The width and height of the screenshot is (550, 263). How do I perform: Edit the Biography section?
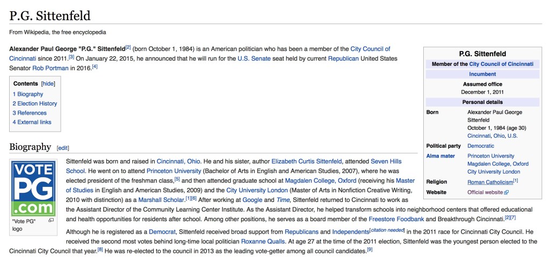pyautogui.click(x=63, y=148)
